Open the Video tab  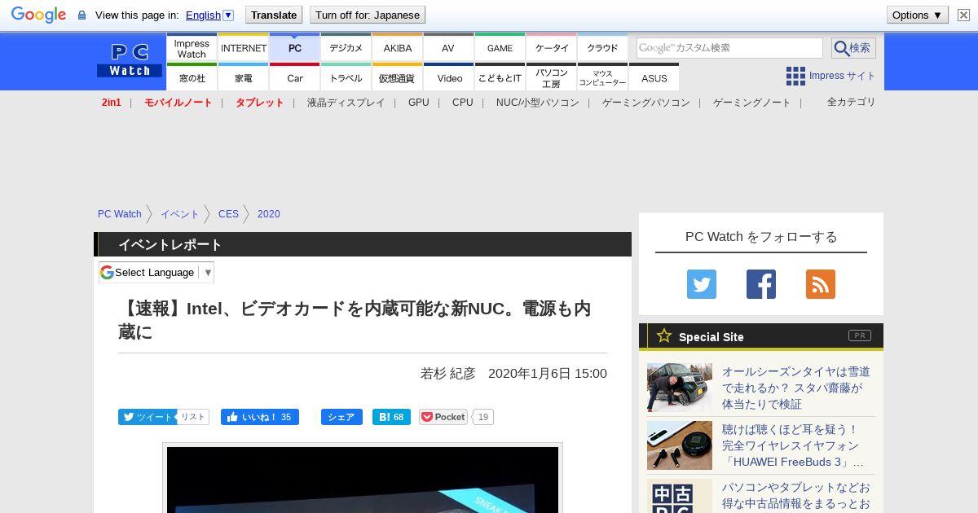click(449, 77)
